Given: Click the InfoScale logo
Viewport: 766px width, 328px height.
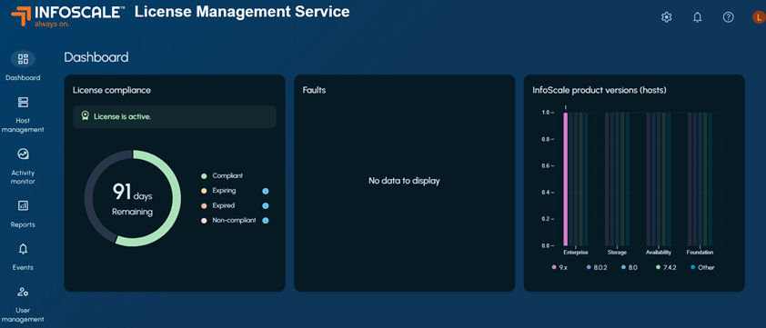Looking at the screenshot, I should pyautogui.click(x=68, y=15).
